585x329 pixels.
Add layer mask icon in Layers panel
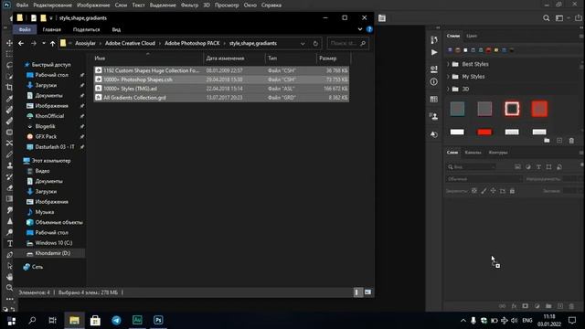coord(526,306)
